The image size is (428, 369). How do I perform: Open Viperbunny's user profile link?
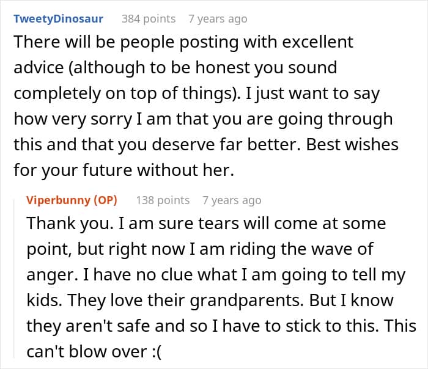58,200
